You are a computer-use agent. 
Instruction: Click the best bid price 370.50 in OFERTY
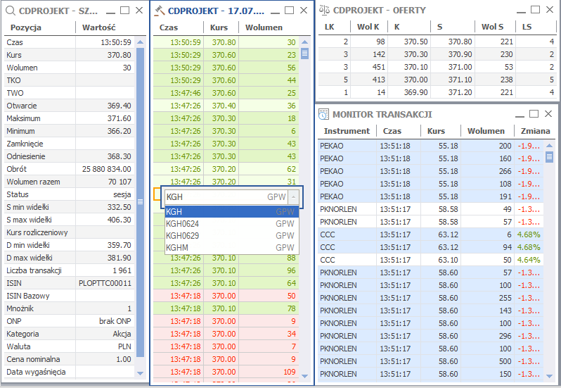415,42
